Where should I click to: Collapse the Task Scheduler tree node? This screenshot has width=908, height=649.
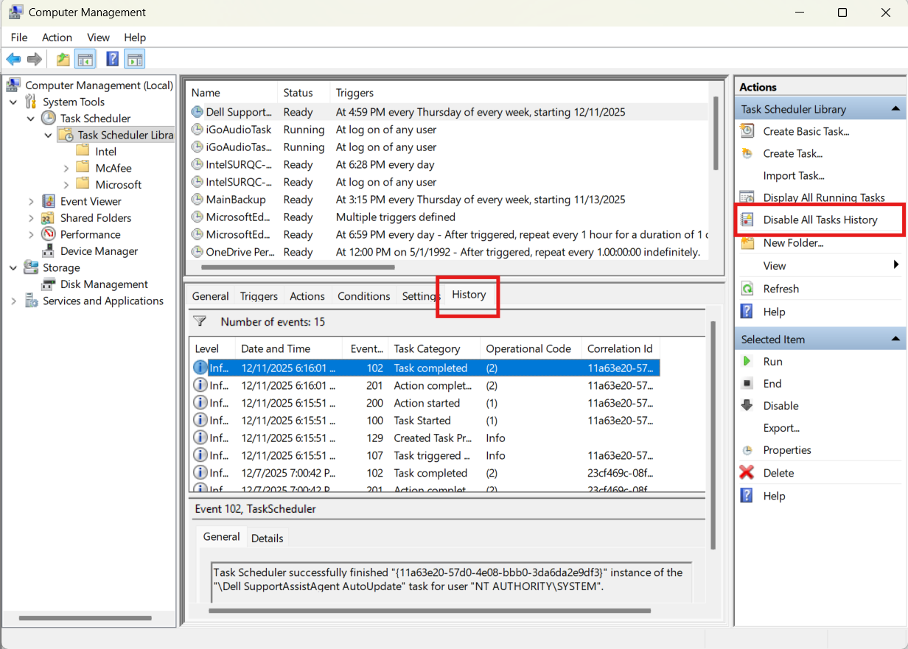pos(31,119)
